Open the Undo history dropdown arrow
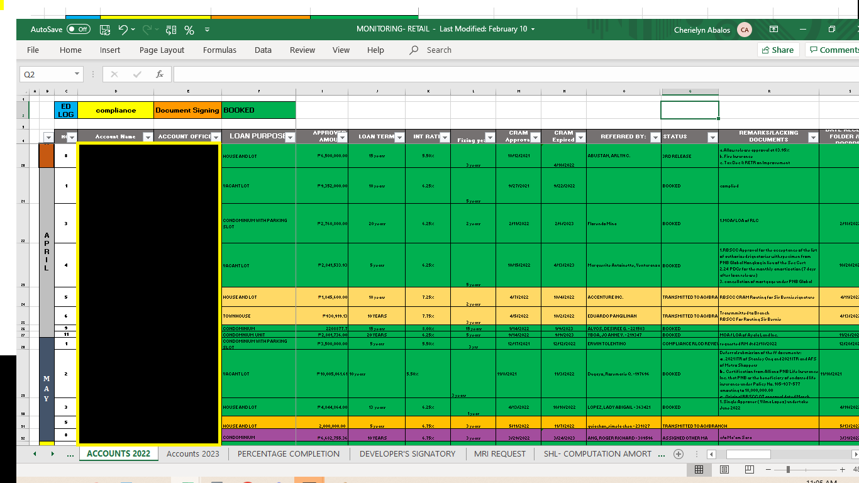 point(134,30)
